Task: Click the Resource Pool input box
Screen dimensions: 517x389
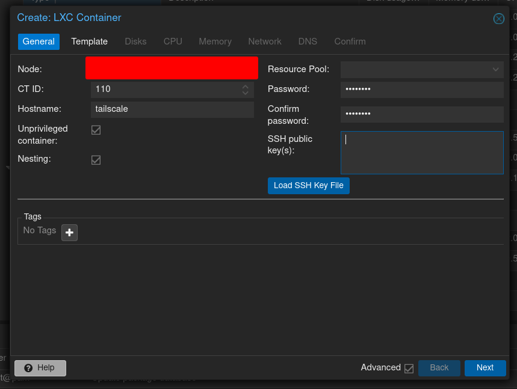Action: (x=414, y=70)
